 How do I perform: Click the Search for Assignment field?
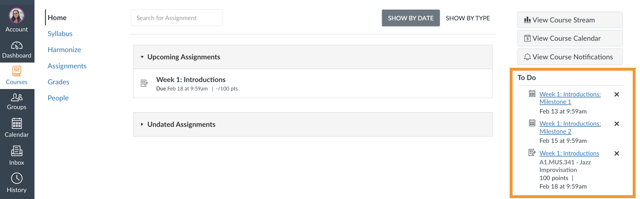pyautogui.click(x=177, y=18)
